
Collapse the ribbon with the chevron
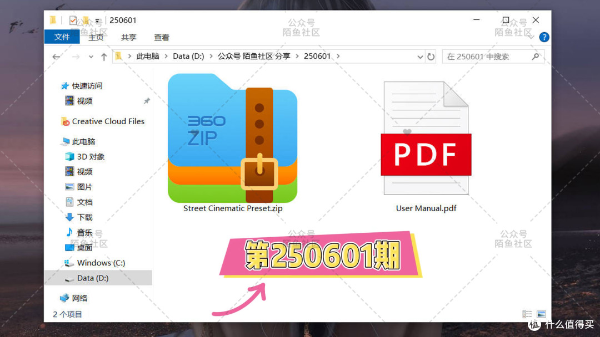click(531, 37)
